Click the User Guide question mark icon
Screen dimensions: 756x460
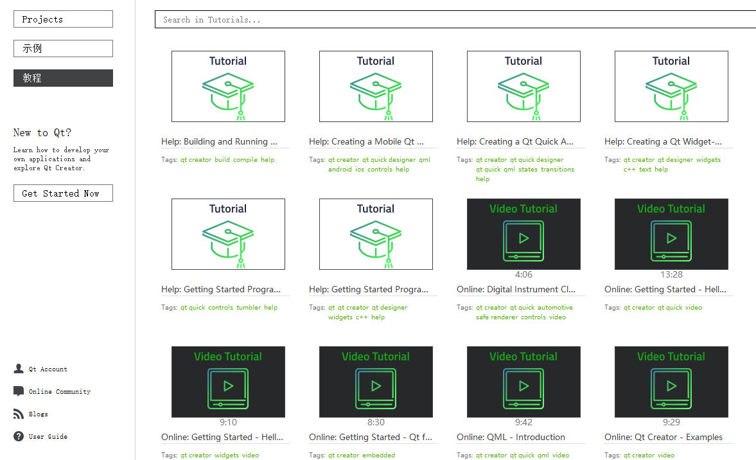(x=19, y=436)
